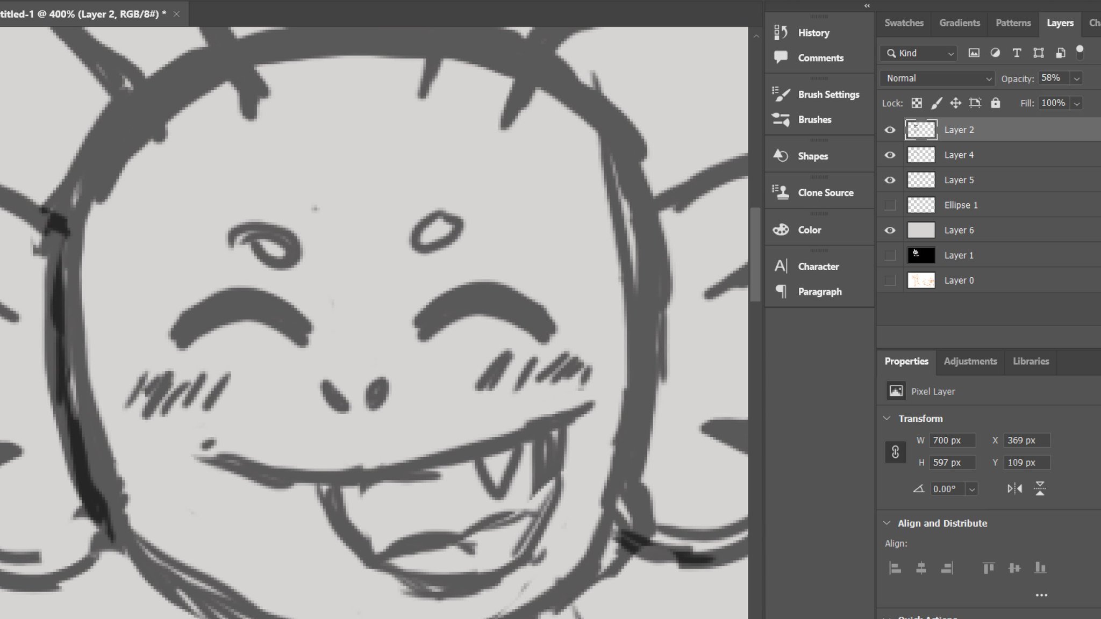Toggle link width and height

895,452
